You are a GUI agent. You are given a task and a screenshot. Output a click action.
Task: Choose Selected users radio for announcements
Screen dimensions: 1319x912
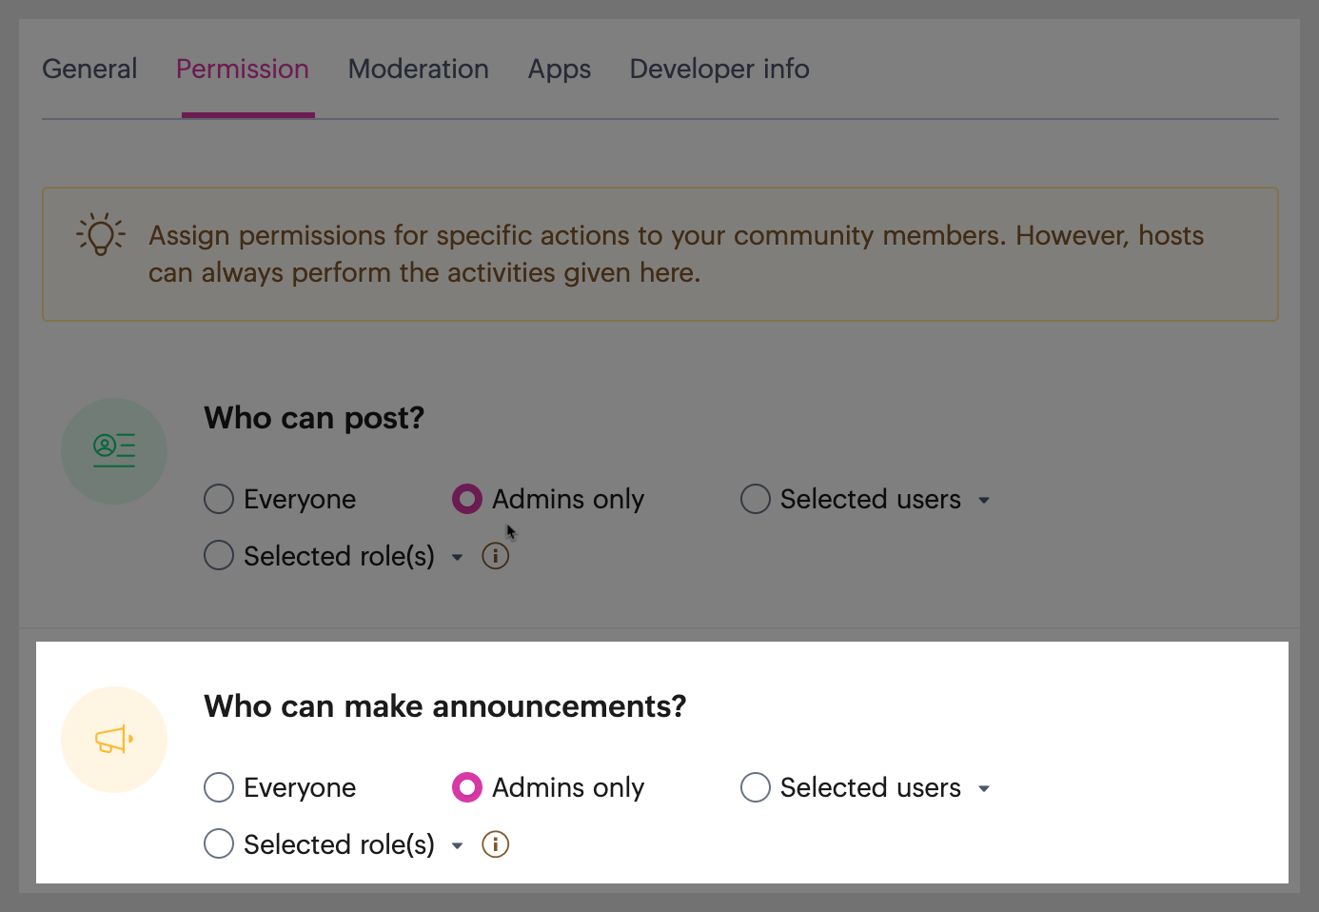756,787
